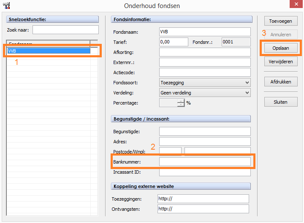Save changes with the Opslaan button
Image resolution: width=304 pixels, height=223 pixels.
pyautogui.click(x=281, y=48)
